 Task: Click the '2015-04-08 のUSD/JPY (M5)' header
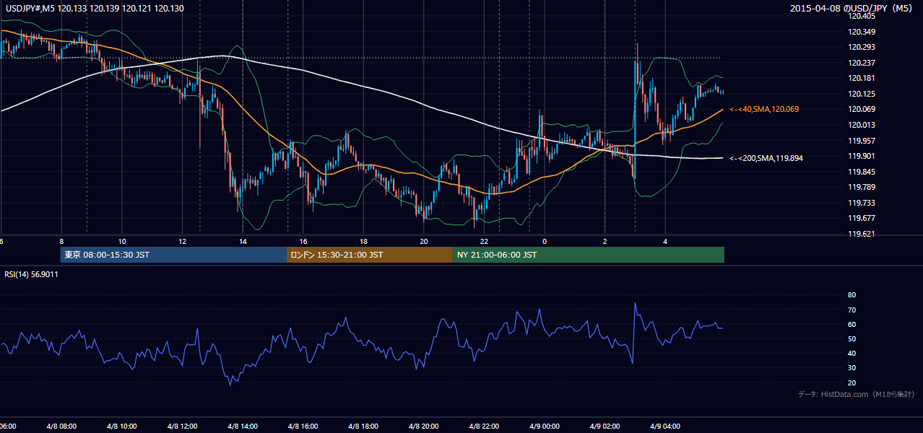click(852, 9)
